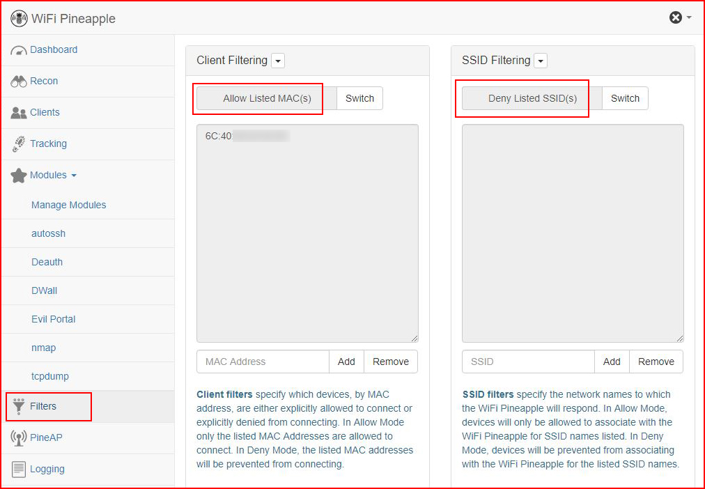Click the WiFi Pineapple title link
The width and height of the screenshot is (705, 489).
[73, 18]
